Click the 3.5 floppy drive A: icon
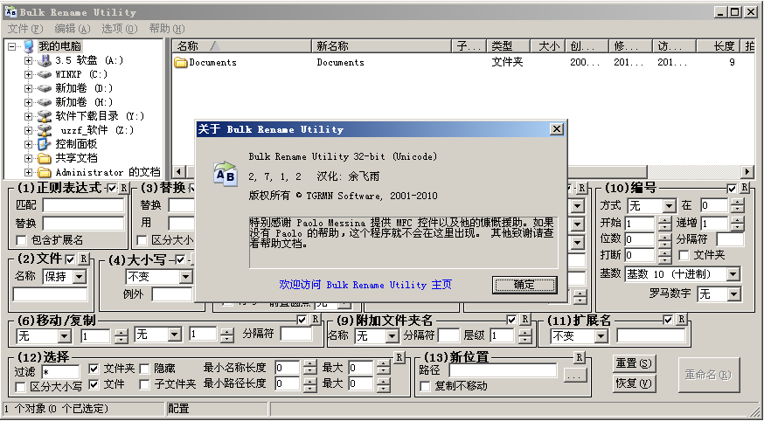Image resolution: width=764 pixels, height=421 pixels. point(45,60)
